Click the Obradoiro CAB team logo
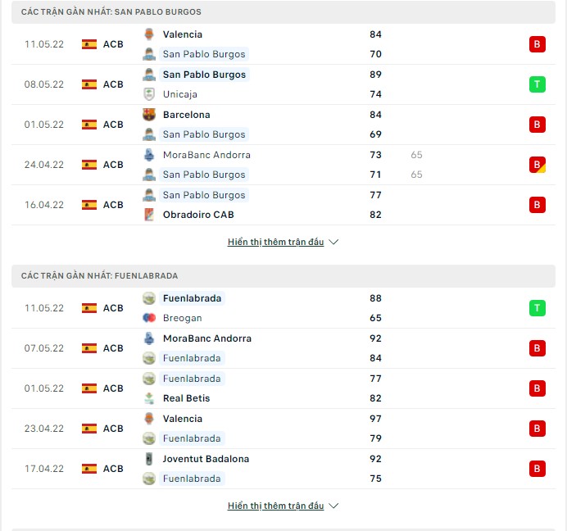Viewport: 567px width, 531px height. tap(149, 215)
